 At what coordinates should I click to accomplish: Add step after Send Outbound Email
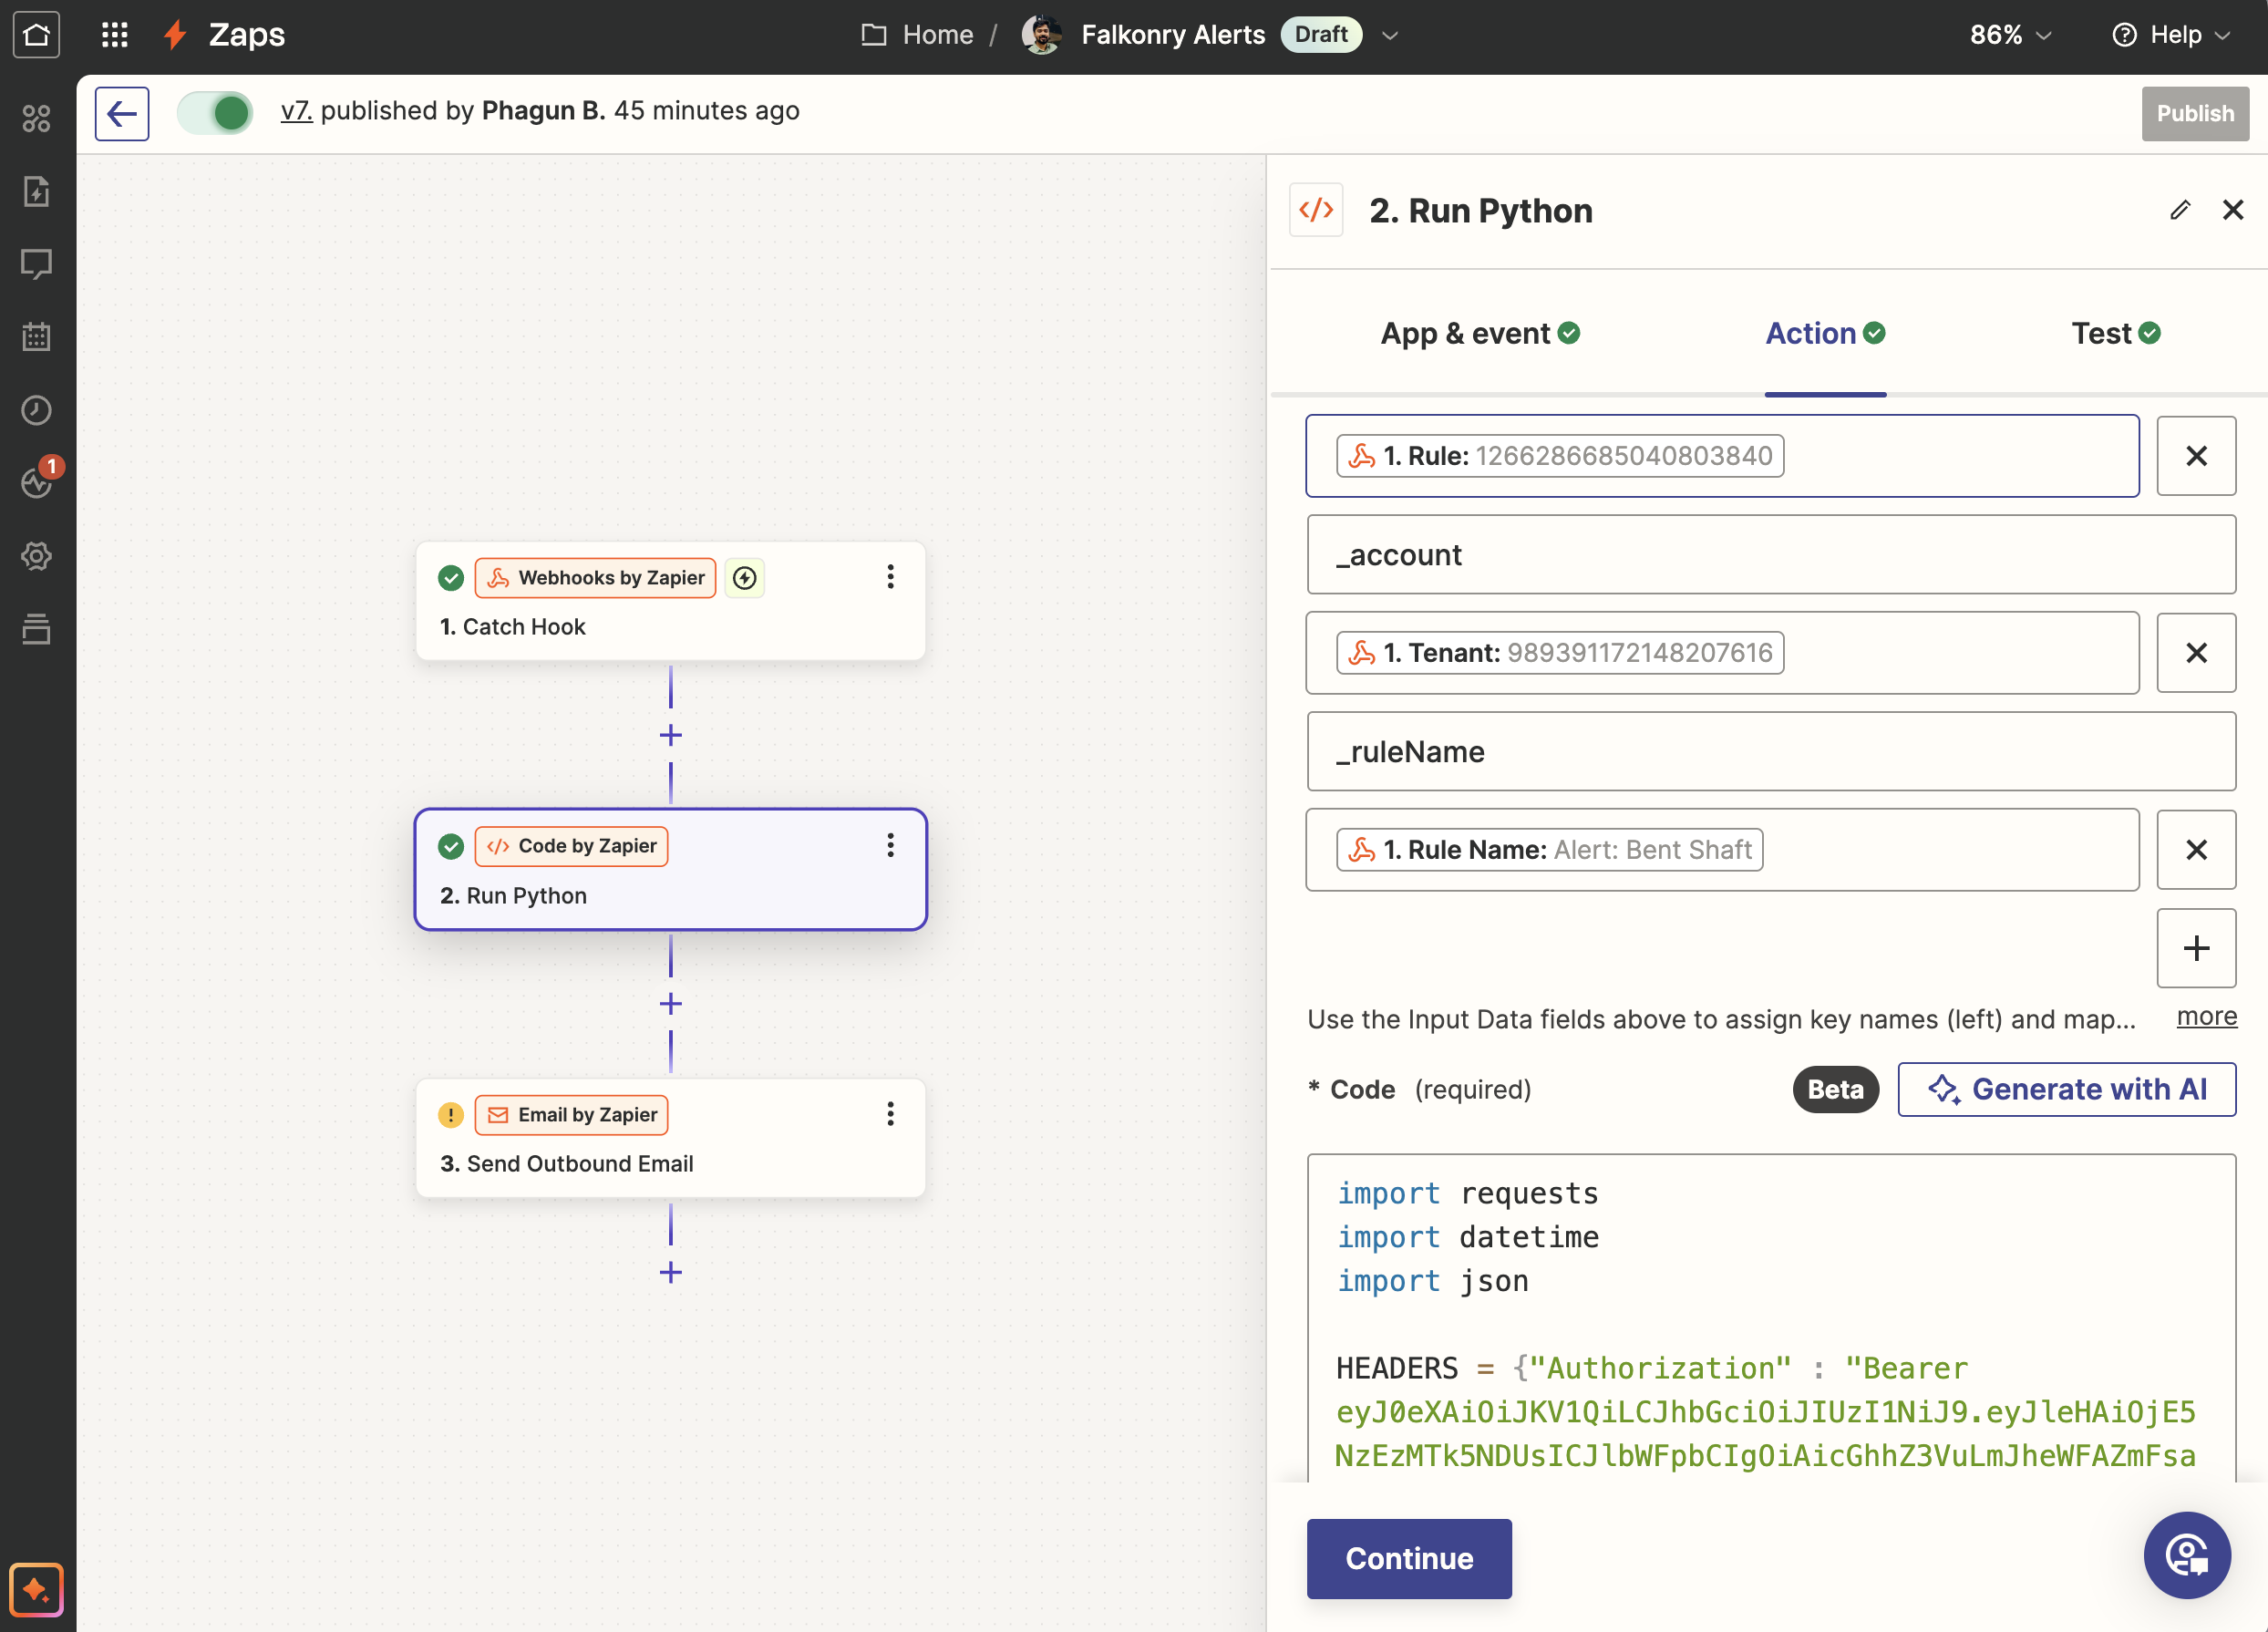pos(671,1273)
